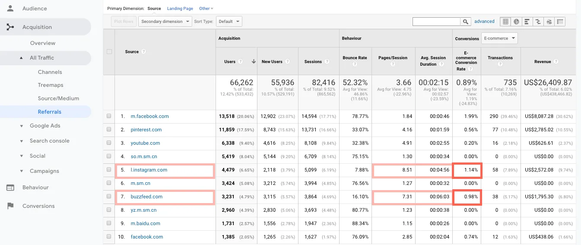Click the Audience person icon in sidebar

(10, 8)
